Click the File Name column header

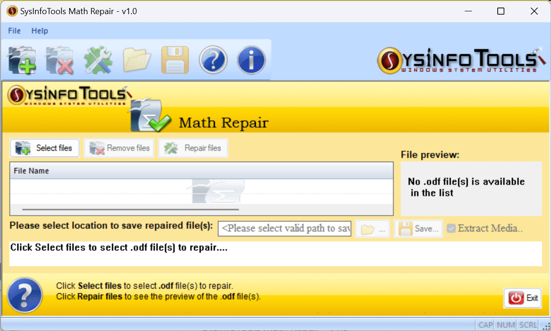(202, 171)
